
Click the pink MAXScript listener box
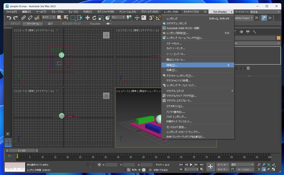pyautogui.click(x=15, y=164)
